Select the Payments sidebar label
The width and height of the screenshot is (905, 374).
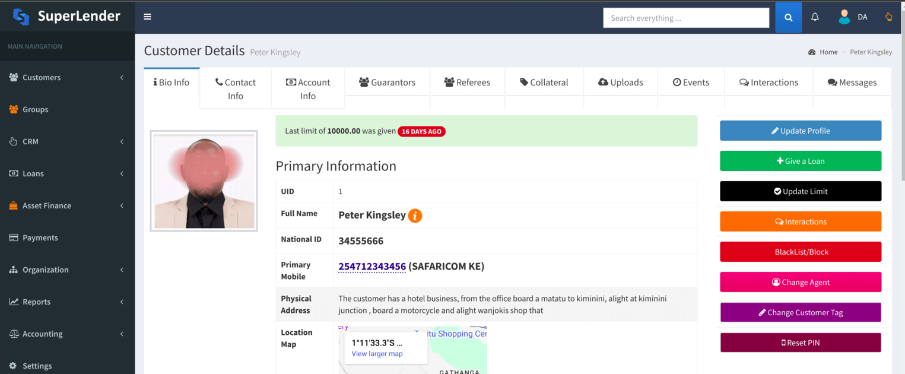(x=40, y=237)
